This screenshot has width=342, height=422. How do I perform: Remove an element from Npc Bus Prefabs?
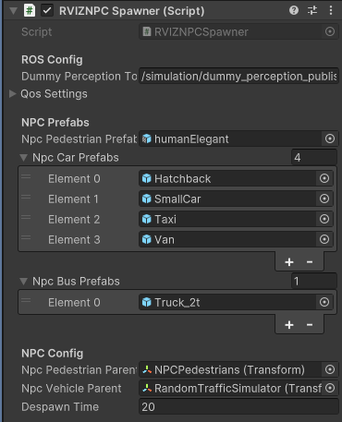(310, 325)
